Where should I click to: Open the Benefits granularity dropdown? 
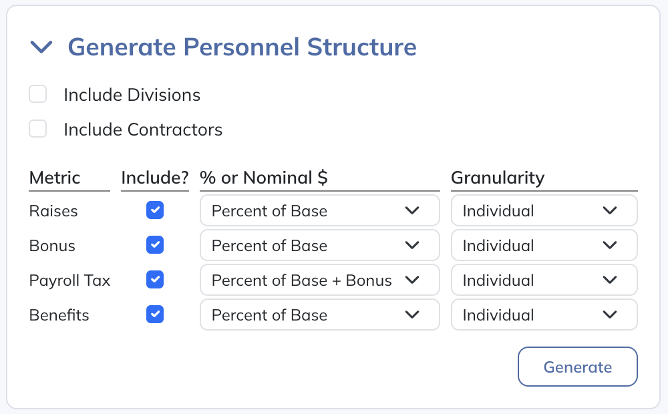point(544,315)
